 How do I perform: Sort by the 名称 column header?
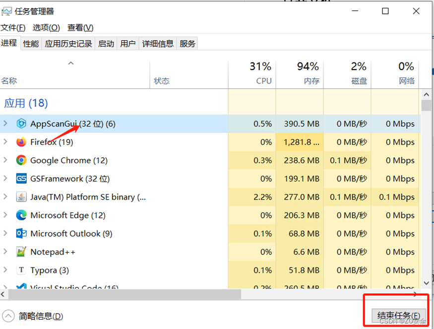[x=75, y=75]
